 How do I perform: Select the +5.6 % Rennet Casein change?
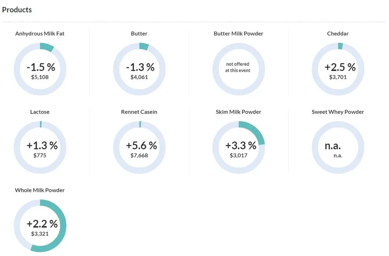click(141, 146)
